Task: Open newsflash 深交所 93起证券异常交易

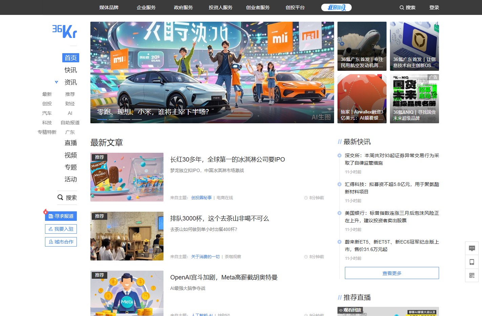Action: pyautogui.click(x=392, y=159)
